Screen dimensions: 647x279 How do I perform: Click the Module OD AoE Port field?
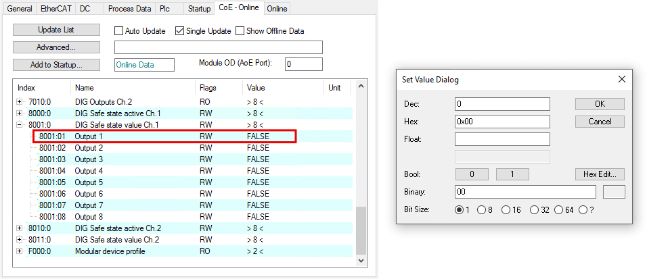pyautogui.click(x=304, y=64)
